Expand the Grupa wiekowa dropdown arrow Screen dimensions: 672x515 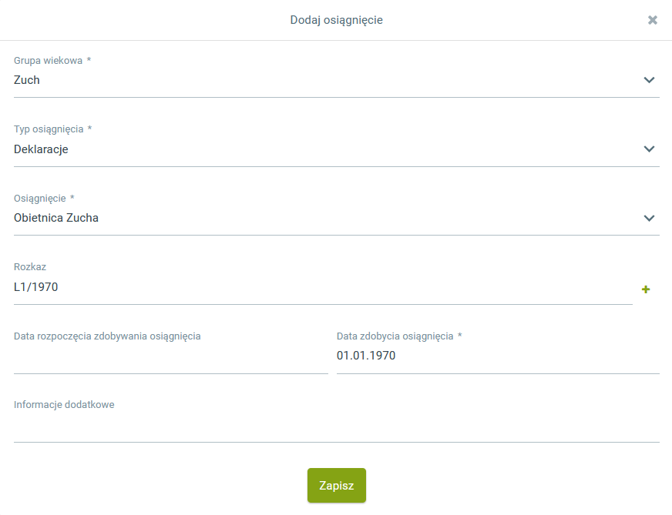tap(649, 80)
